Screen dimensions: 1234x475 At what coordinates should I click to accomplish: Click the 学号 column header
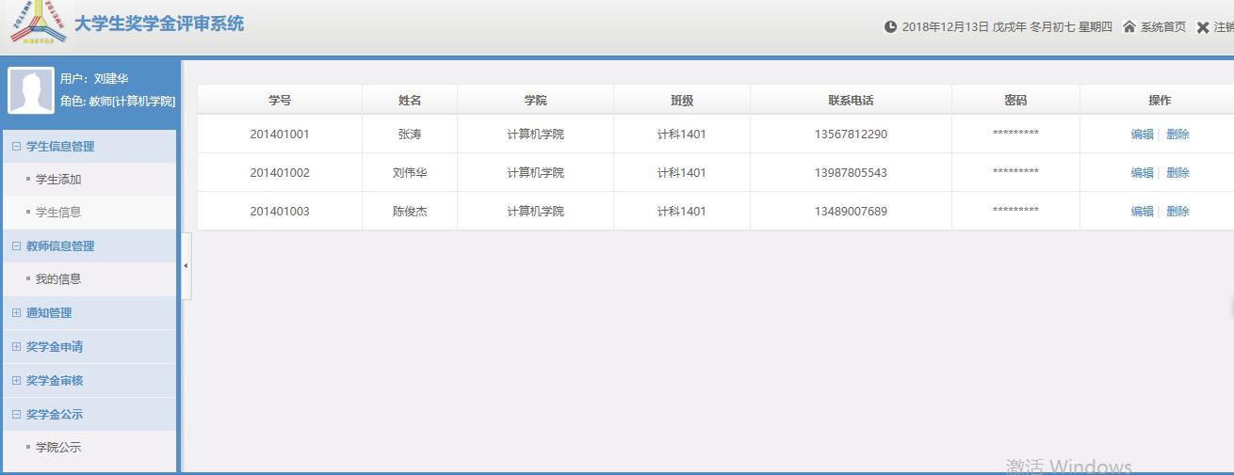coord(280,100)
